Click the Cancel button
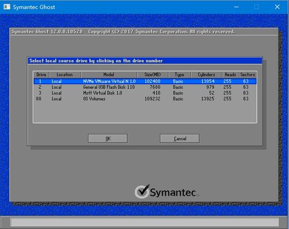The height and width of the screenshot is (229, 289). click(180, 138)
